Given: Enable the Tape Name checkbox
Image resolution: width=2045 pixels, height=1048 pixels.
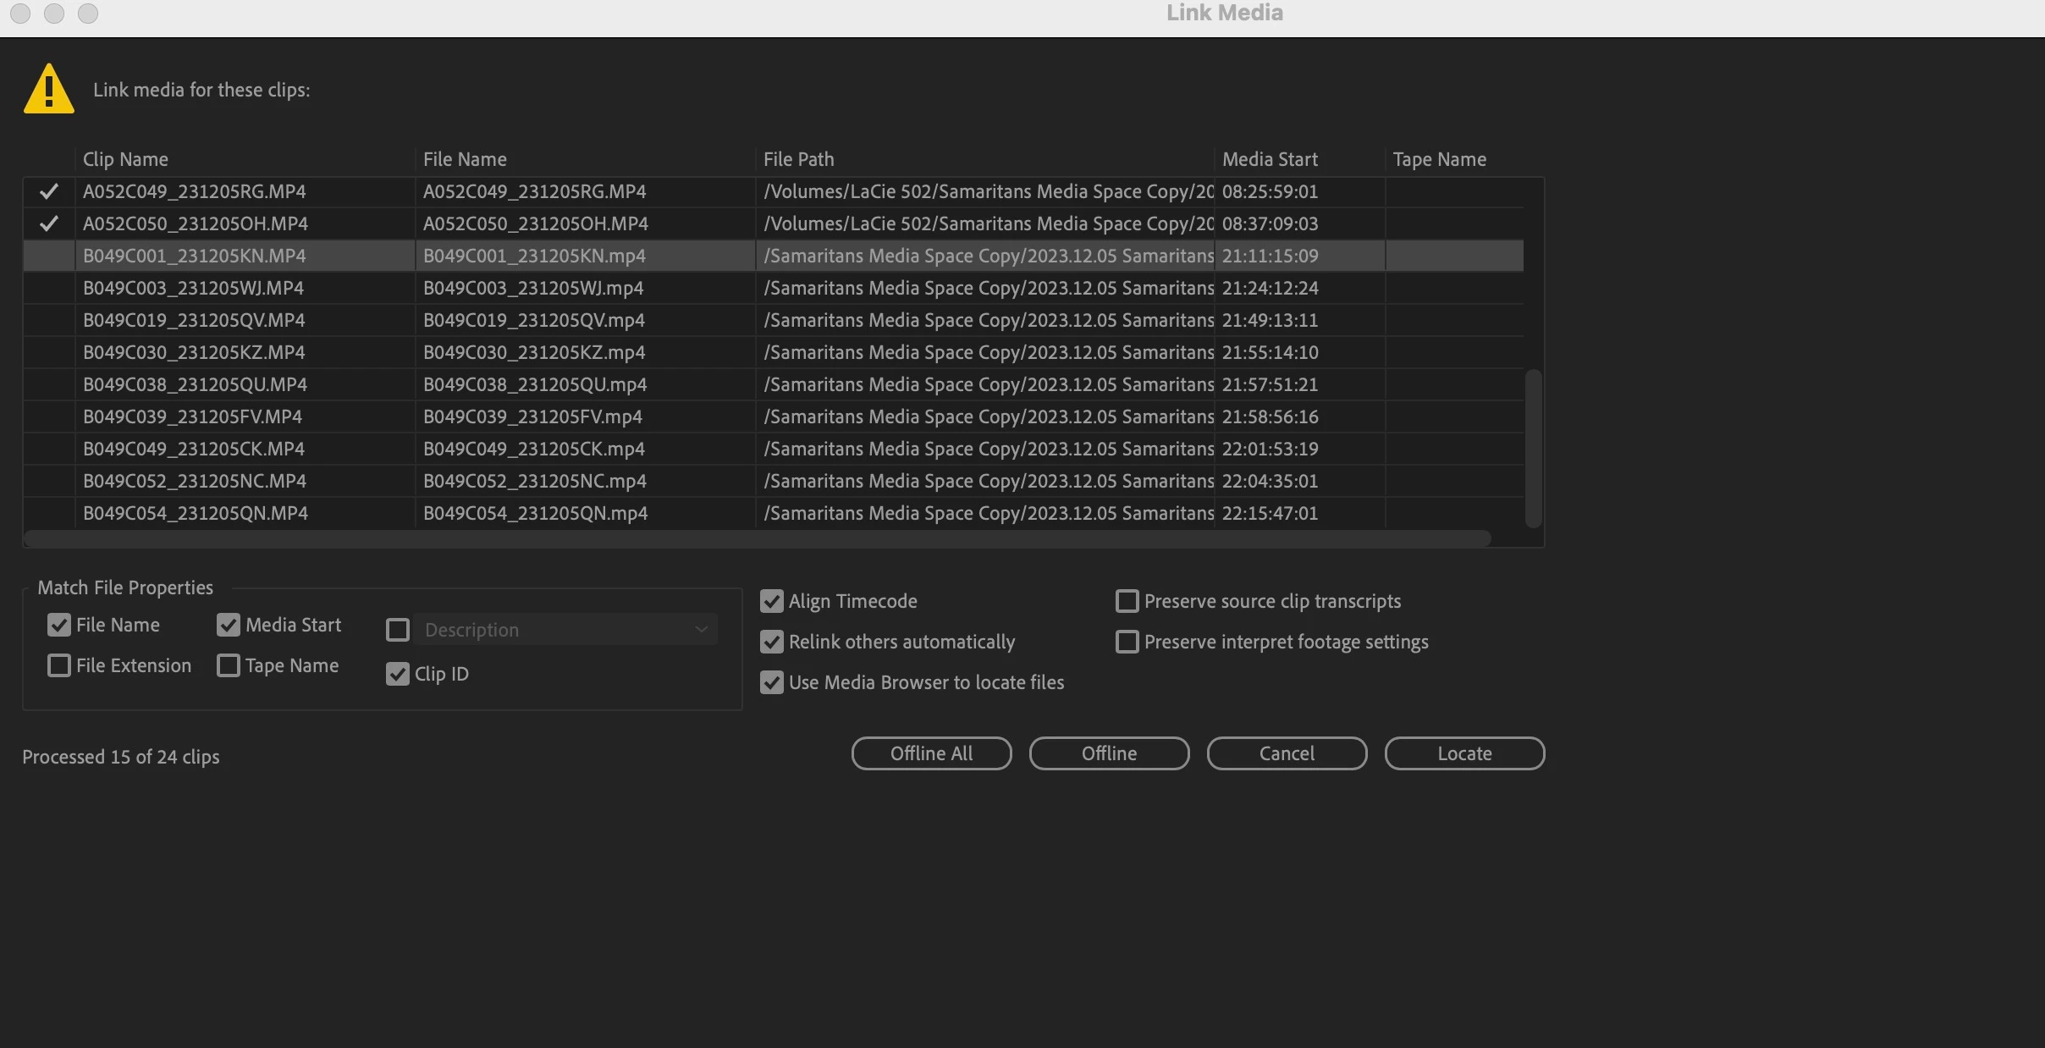Looking at the screenshot, I should 229,665.
